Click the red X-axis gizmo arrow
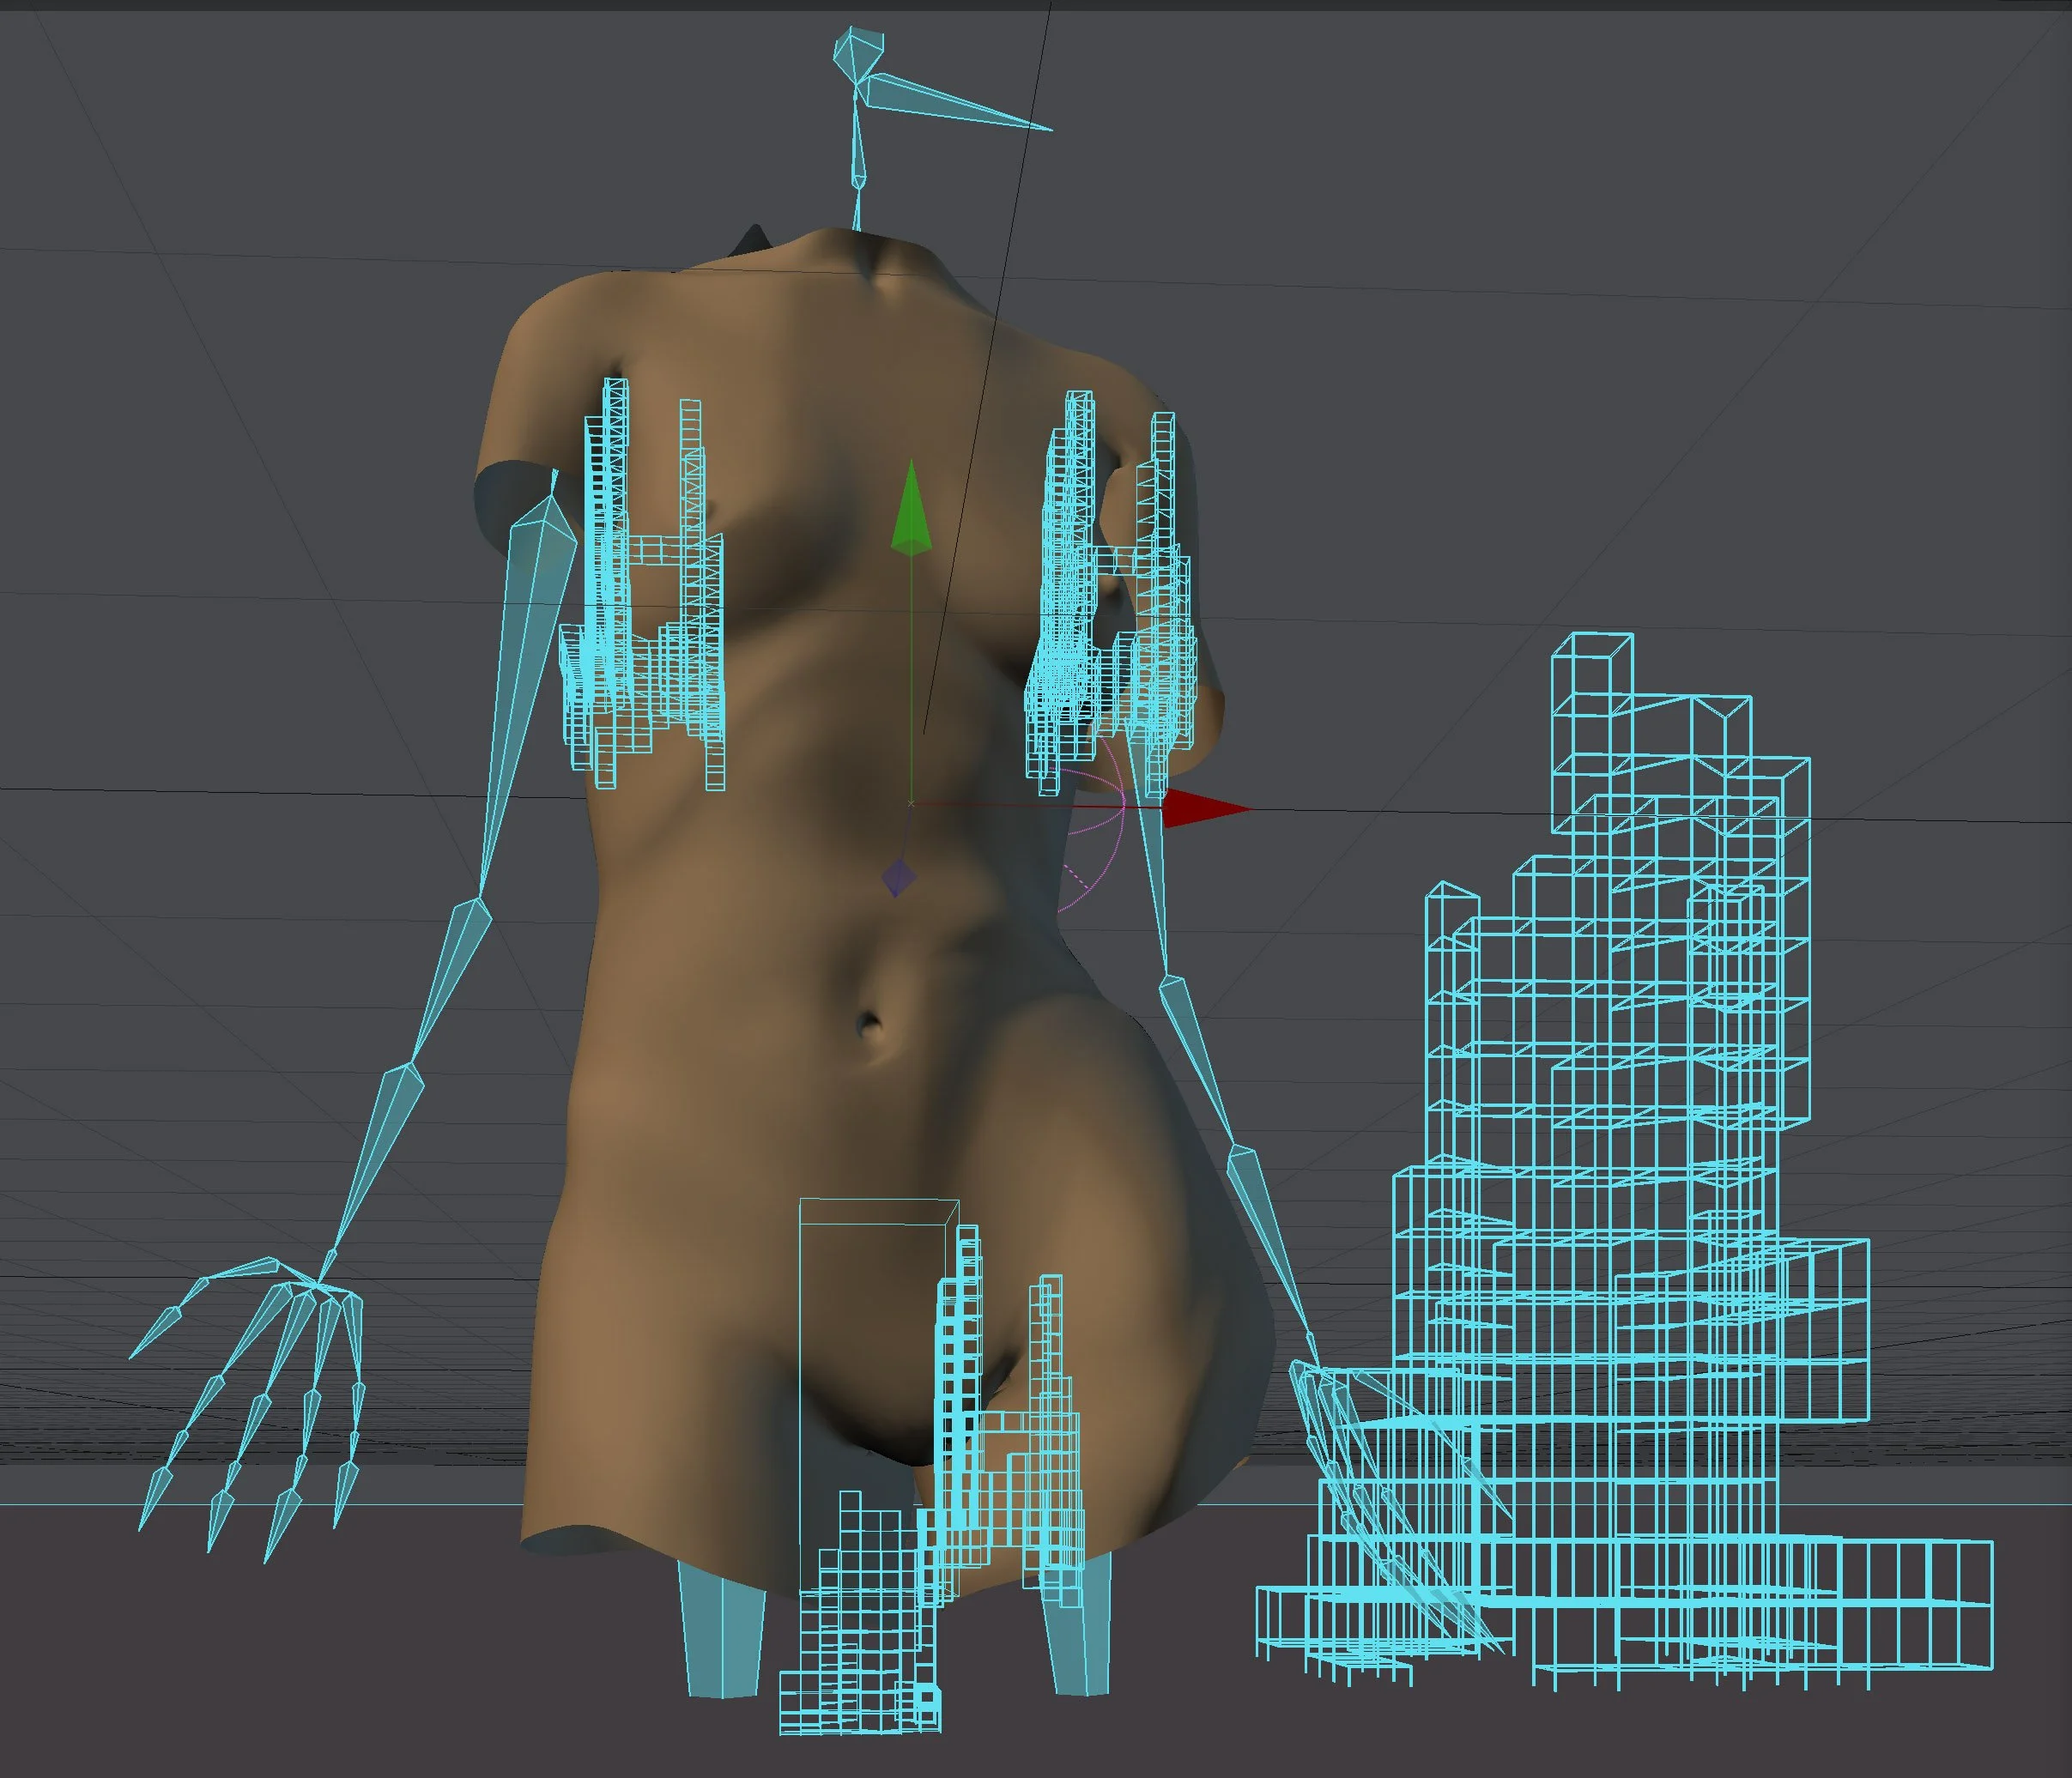The image size is (2072, 1778). click(x=1200, y=808)
